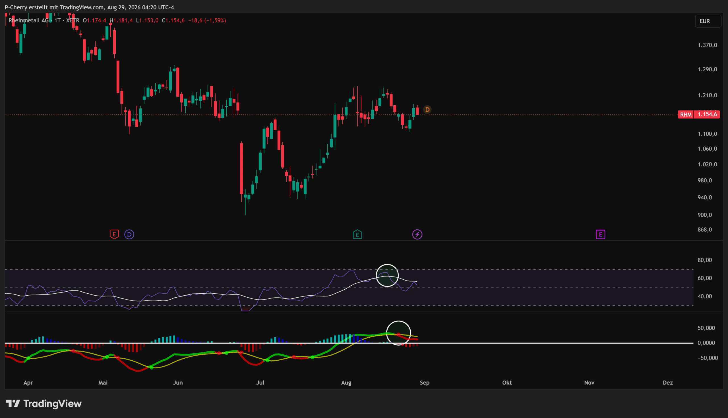728x418 pixels.
Task: Click the 1.100,0 price axis label
Action: [707, 134]
